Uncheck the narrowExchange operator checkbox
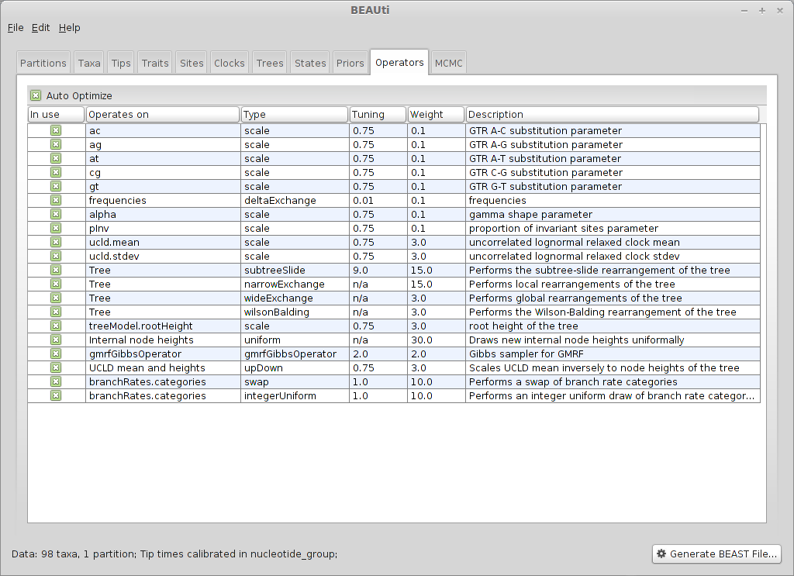Screen dimensions: 794x576 point(56,284)
